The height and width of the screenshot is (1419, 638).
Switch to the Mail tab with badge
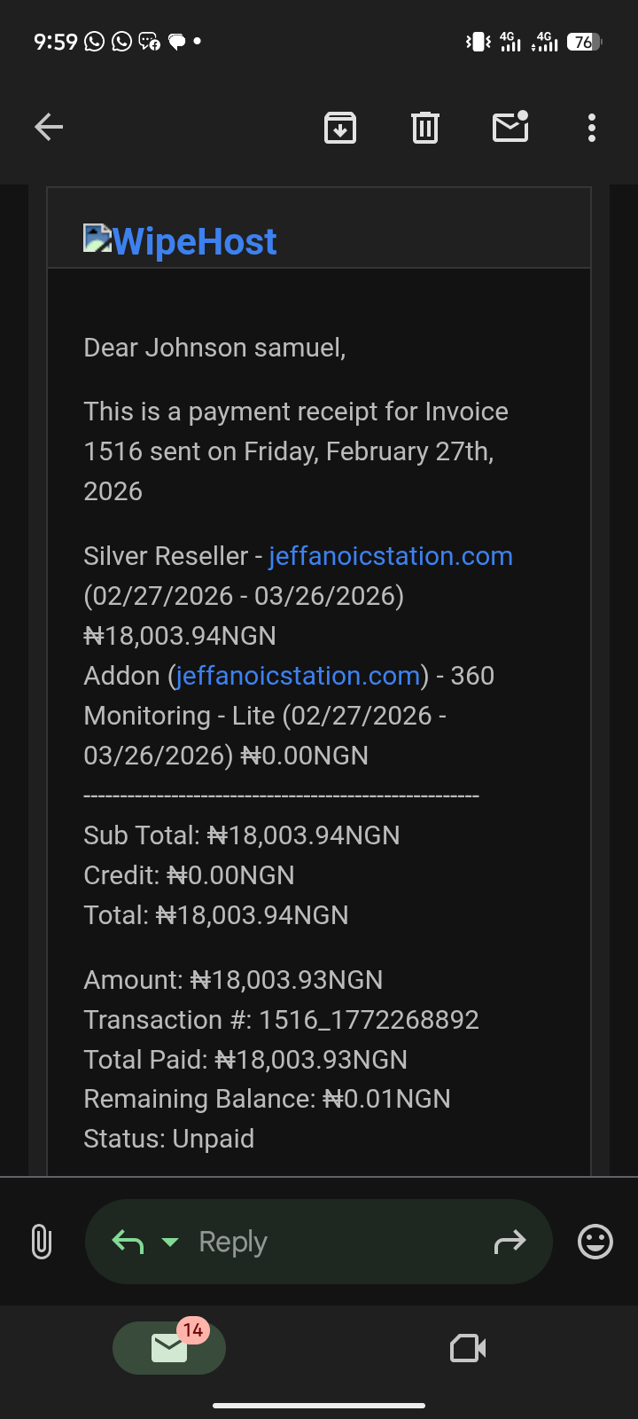click(169, 1348)
